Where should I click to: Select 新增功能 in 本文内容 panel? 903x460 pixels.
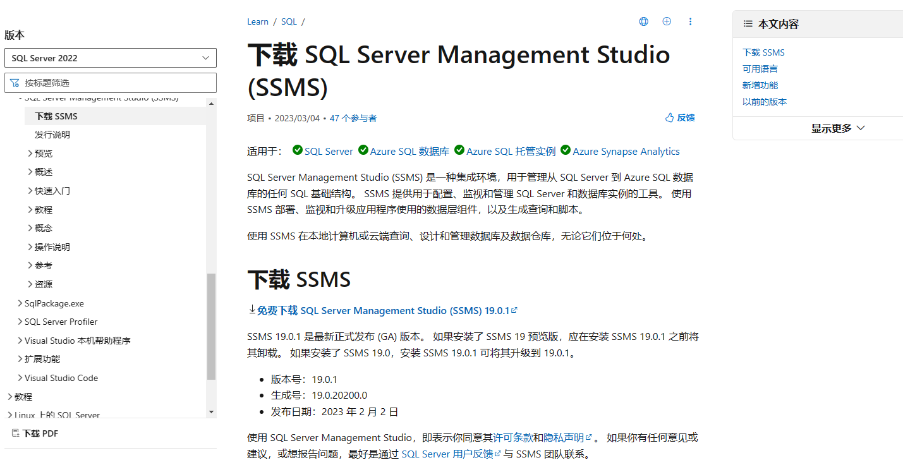760,85
